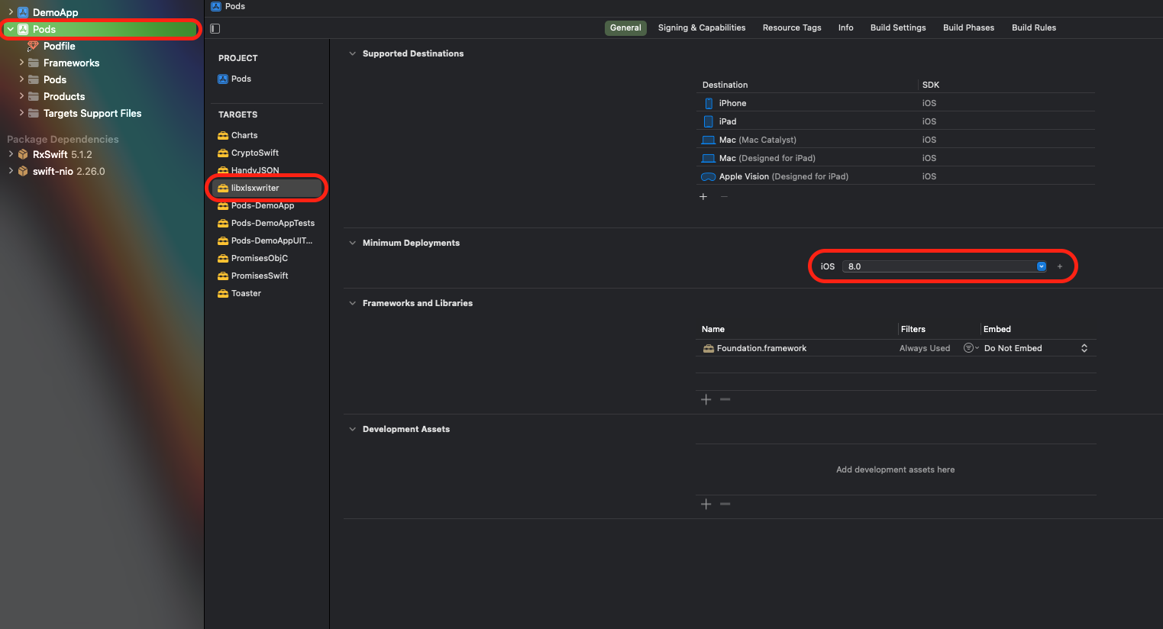Toggle the targets list sidebar icon
Screen dimensions: 1163x629
215,28
